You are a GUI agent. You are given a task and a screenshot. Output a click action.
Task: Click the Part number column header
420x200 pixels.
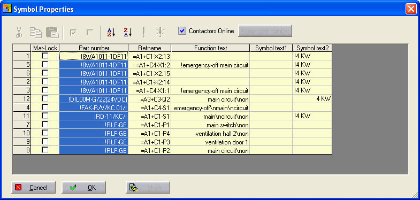[94, 48]
